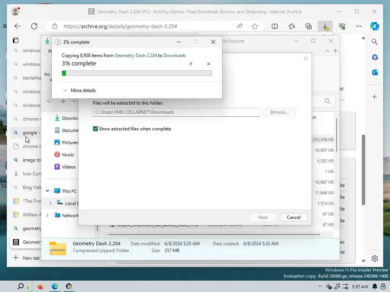This screenshot has height=292, width=390.
Task: Open Edge Collections icon
Action: click(308, 26)
